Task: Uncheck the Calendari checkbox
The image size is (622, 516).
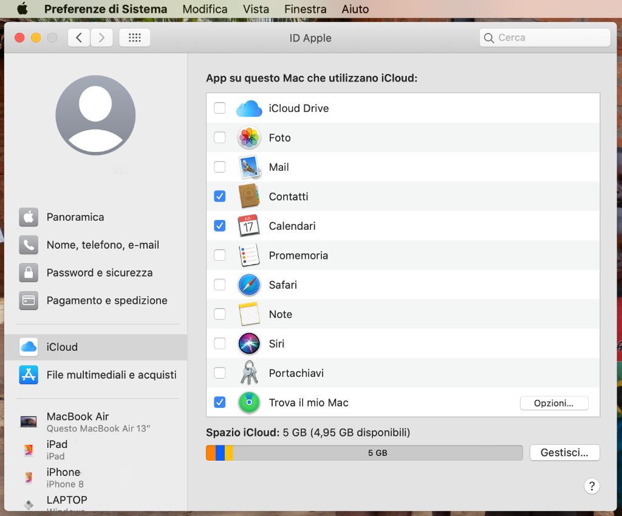Action: click(x=220, y=225)
